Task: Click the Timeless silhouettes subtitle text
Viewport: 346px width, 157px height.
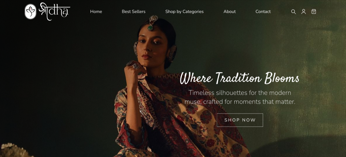Action: 240,97
